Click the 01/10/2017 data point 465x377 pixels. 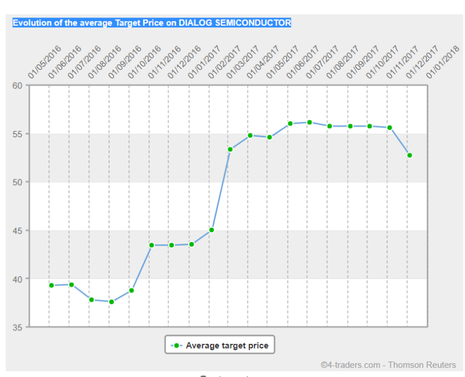pyautogui.click(x=389, y=127)
